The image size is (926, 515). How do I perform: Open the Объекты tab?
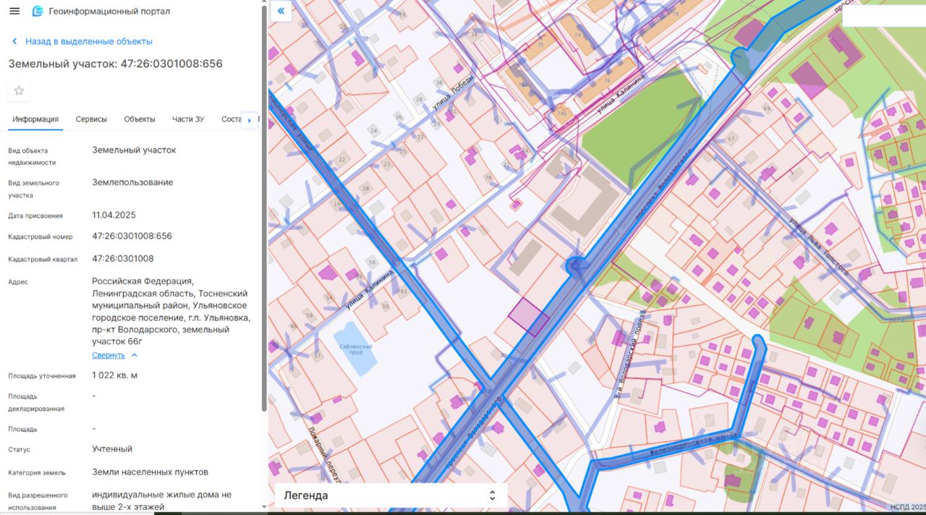pyautogui.click(x=139, y=119)
